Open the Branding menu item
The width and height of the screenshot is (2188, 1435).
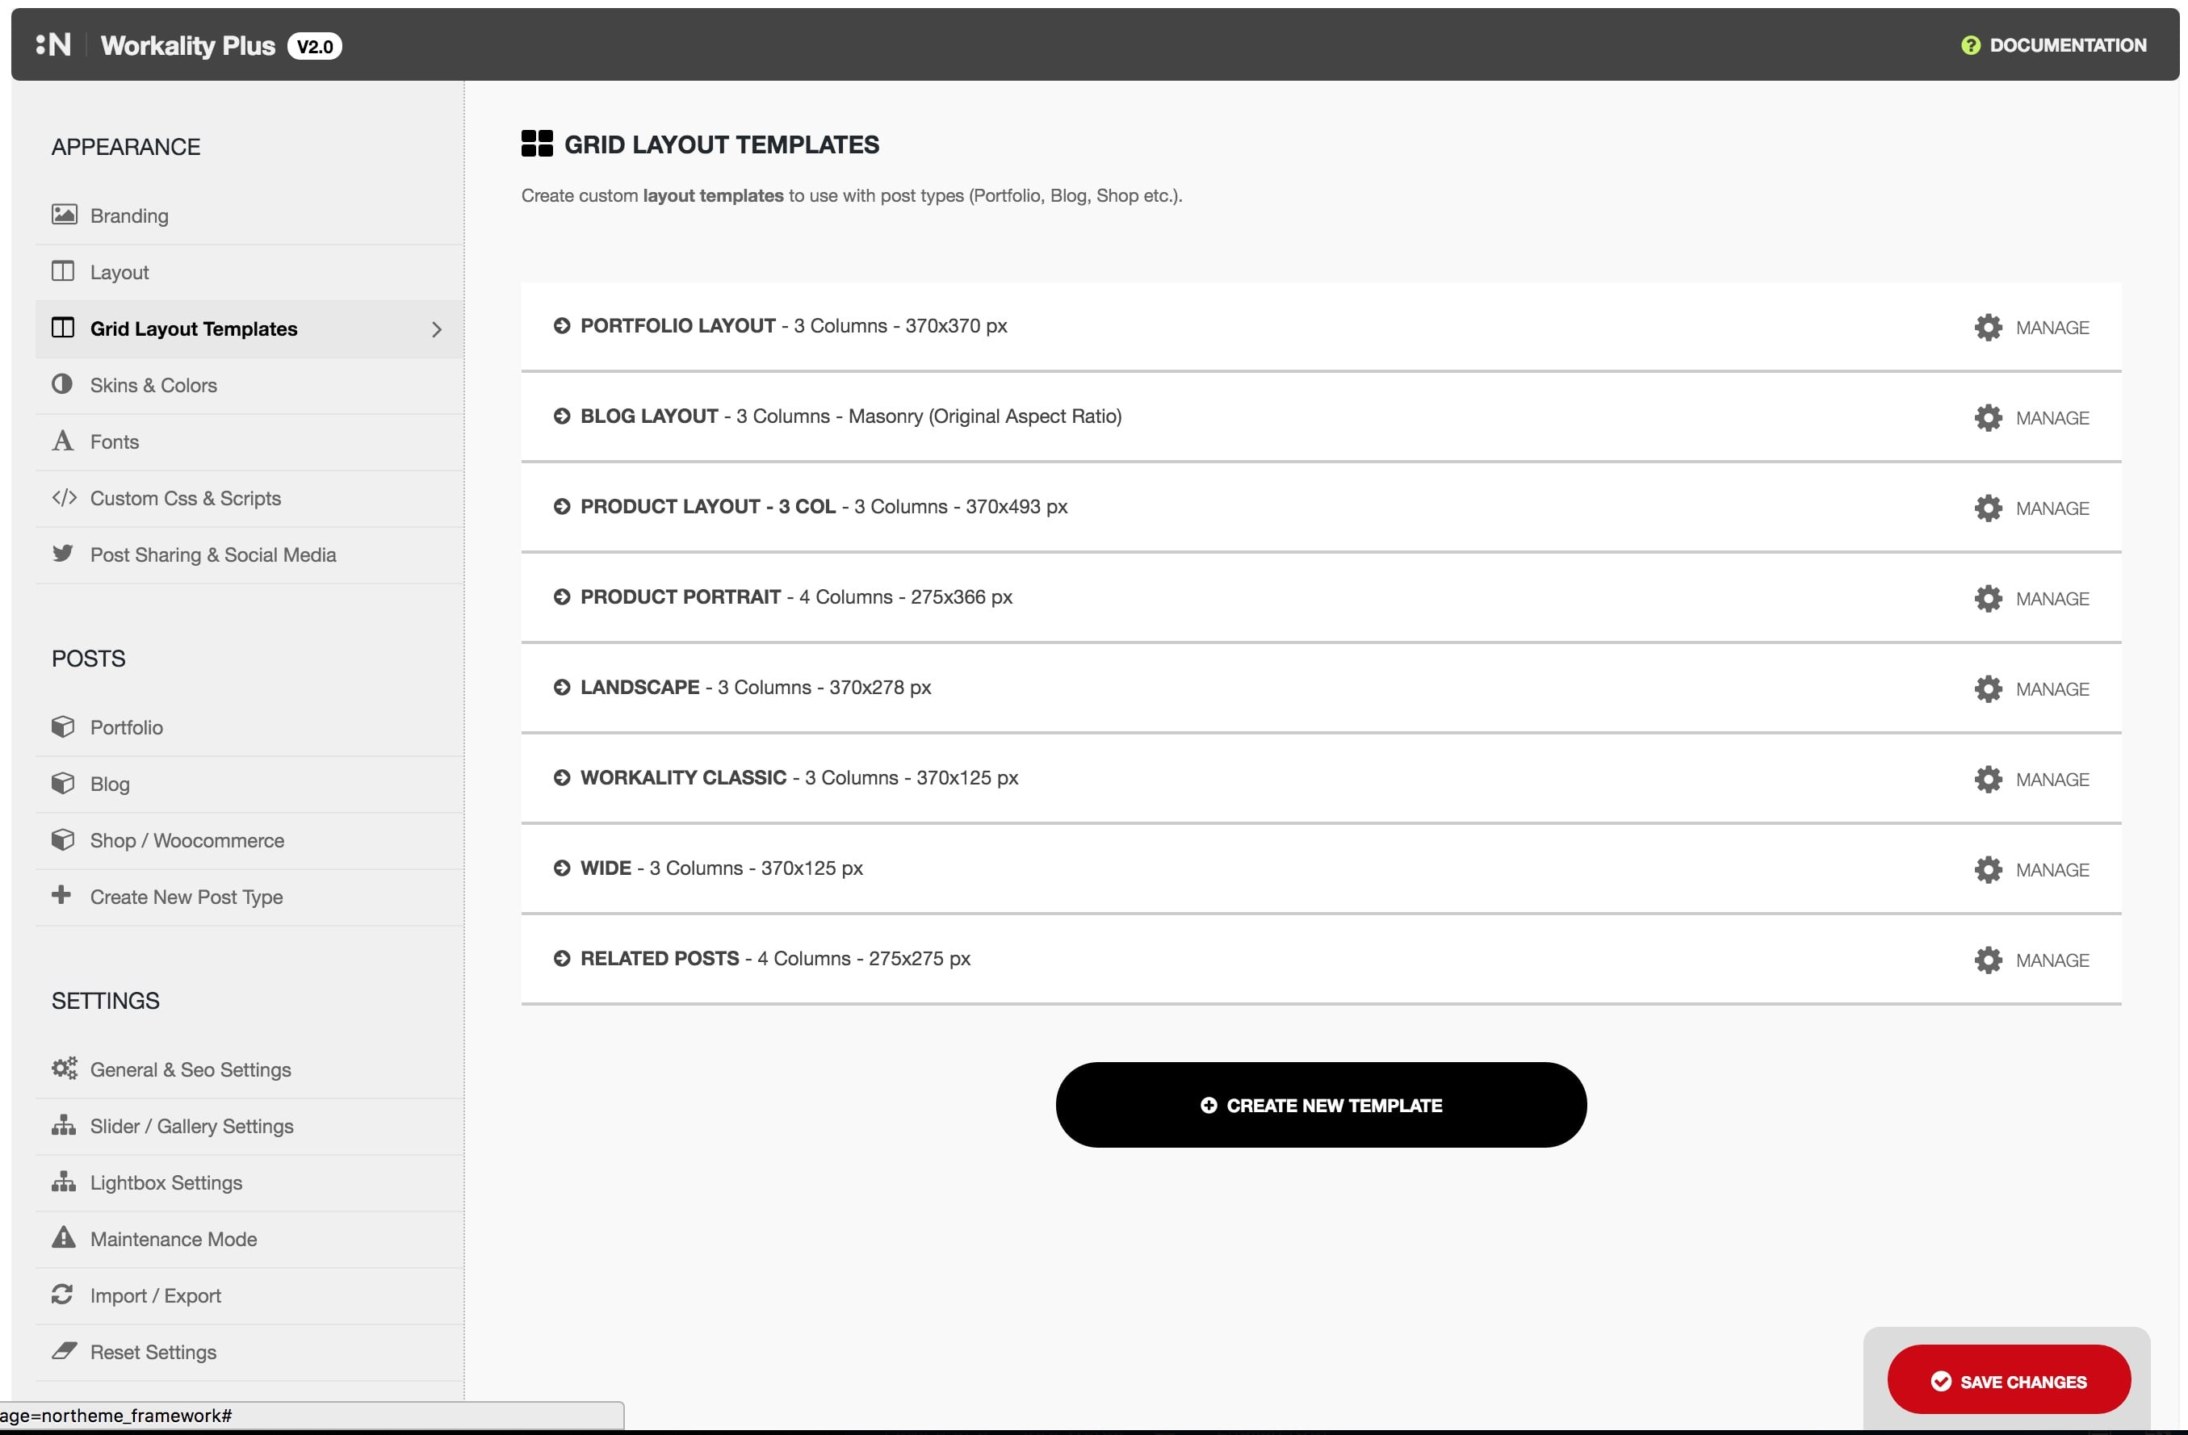click(x=249, y=216)
